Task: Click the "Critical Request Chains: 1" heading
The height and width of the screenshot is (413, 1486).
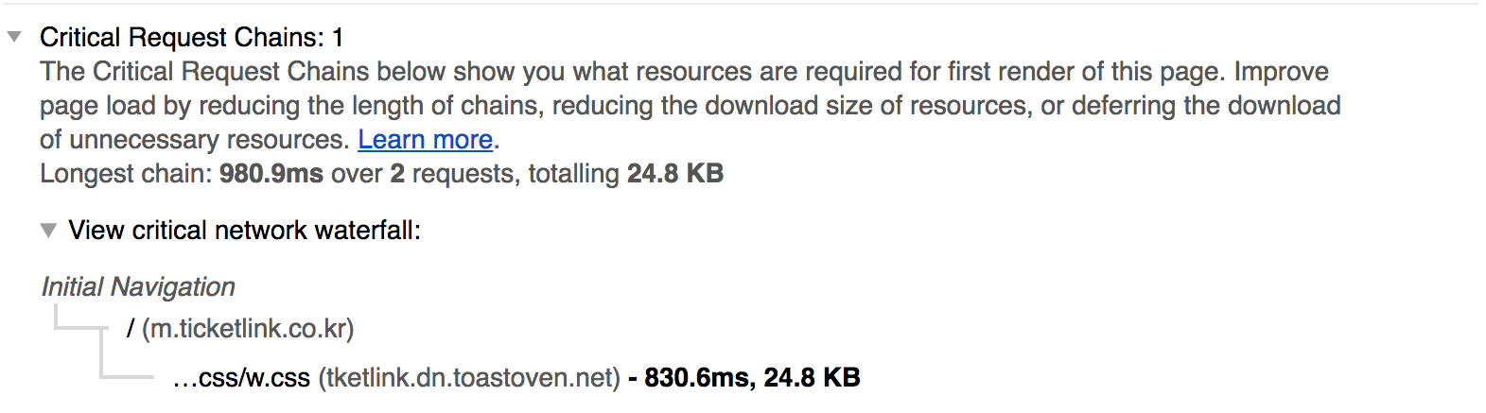Action: [x=191, y=38]
